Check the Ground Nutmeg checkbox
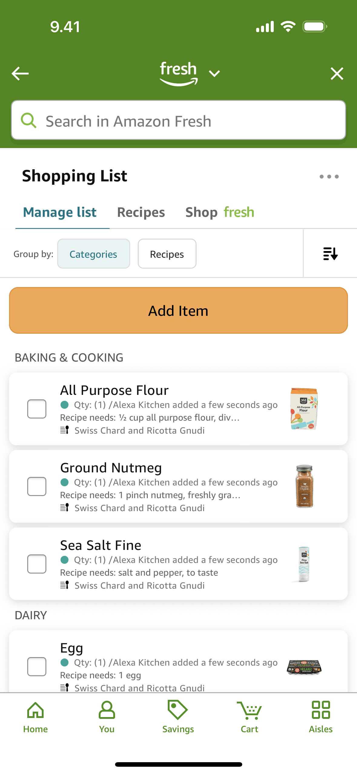357x774 pixels. [37, 486]
